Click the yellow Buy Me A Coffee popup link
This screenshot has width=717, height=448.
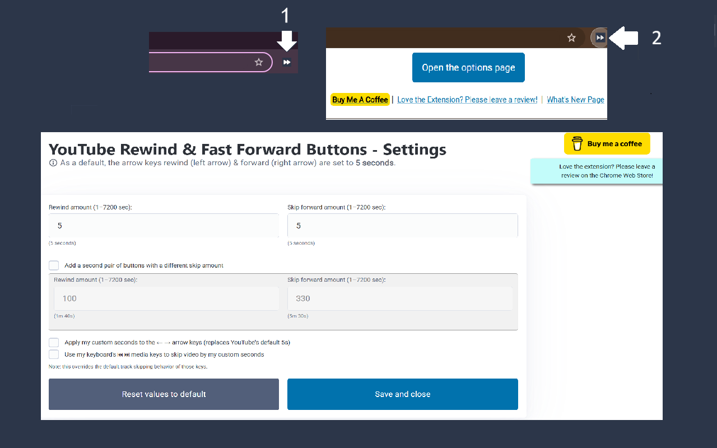tap(360, 100)
